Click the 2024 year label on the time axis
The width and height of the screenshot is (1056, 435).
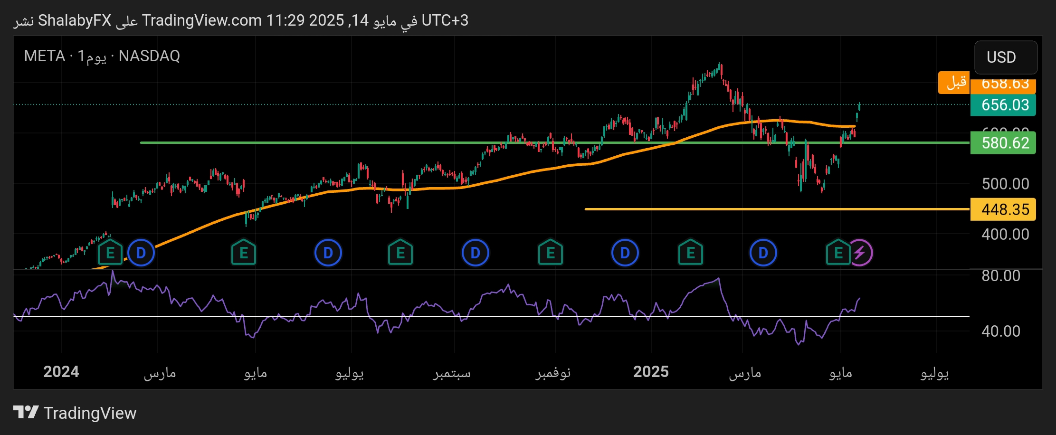click(61, 371)
